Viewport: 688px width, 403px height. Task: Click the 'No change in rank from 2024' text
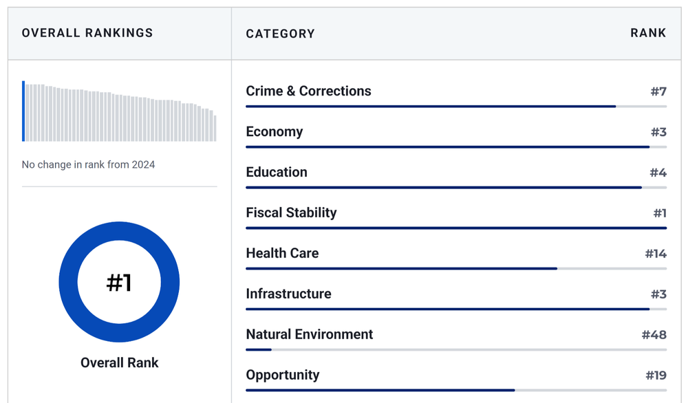(88, 164)
